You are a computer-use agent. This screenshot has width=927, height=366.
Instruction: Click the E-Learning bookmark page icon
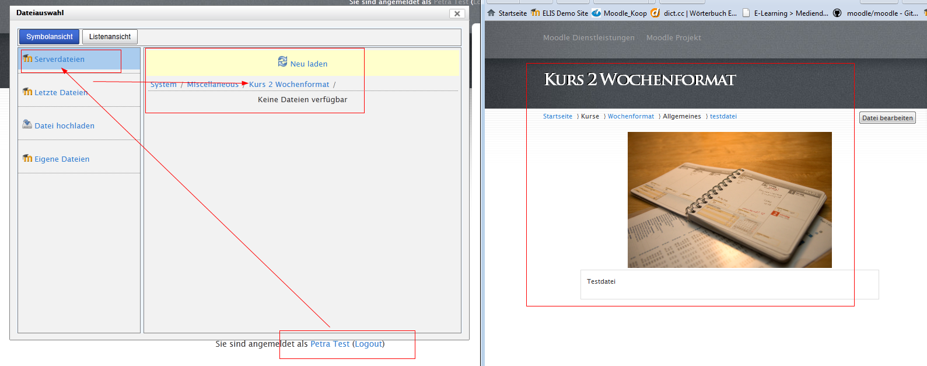pyautogui.click(x=746, y=13)
